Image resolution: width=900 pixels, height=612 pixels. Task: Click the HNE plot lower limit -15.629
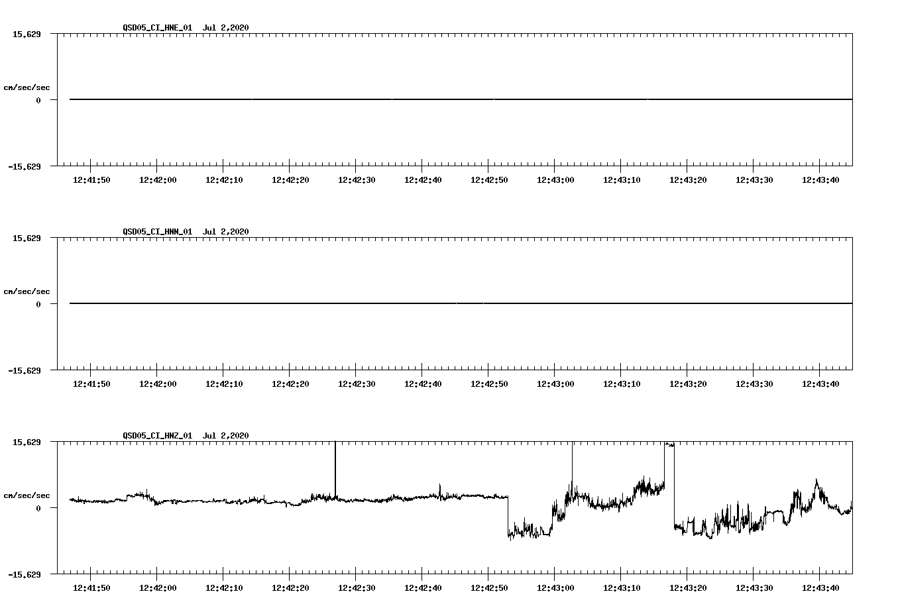pos(25,166)
